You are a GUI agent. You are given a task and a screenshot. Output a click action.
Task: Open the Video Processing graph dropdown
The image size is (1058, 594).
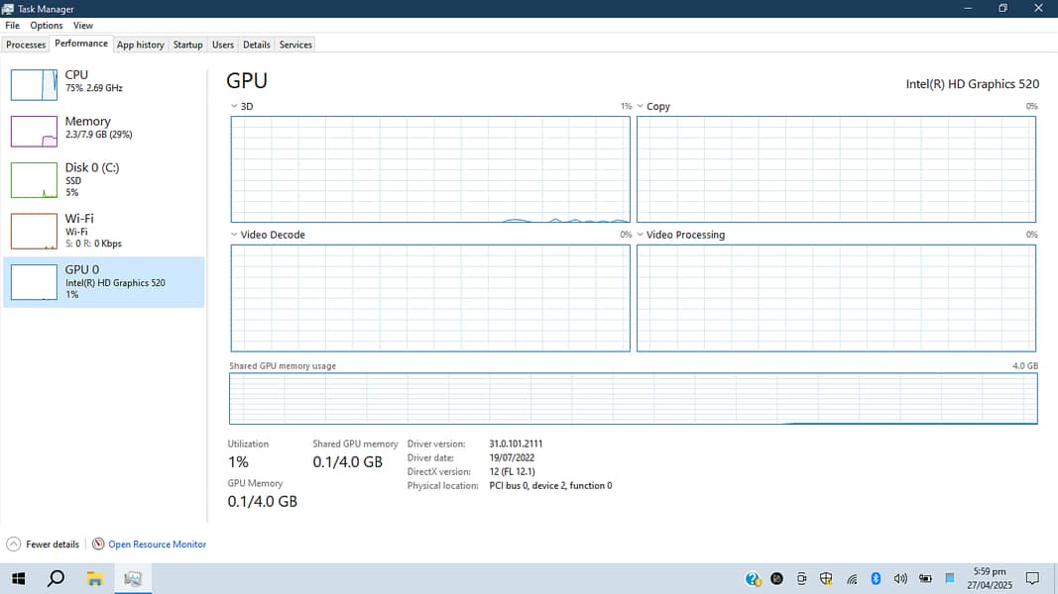[x=641, y=235]
